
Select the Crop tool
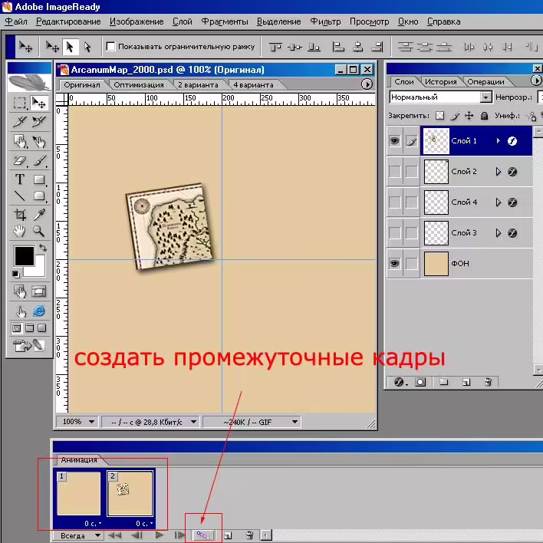(x=19, y=215)
